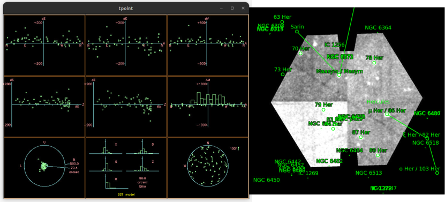Screen dimensions: 445x202
Task: Click the NGC 6364 label
Action: pos(378,27)
